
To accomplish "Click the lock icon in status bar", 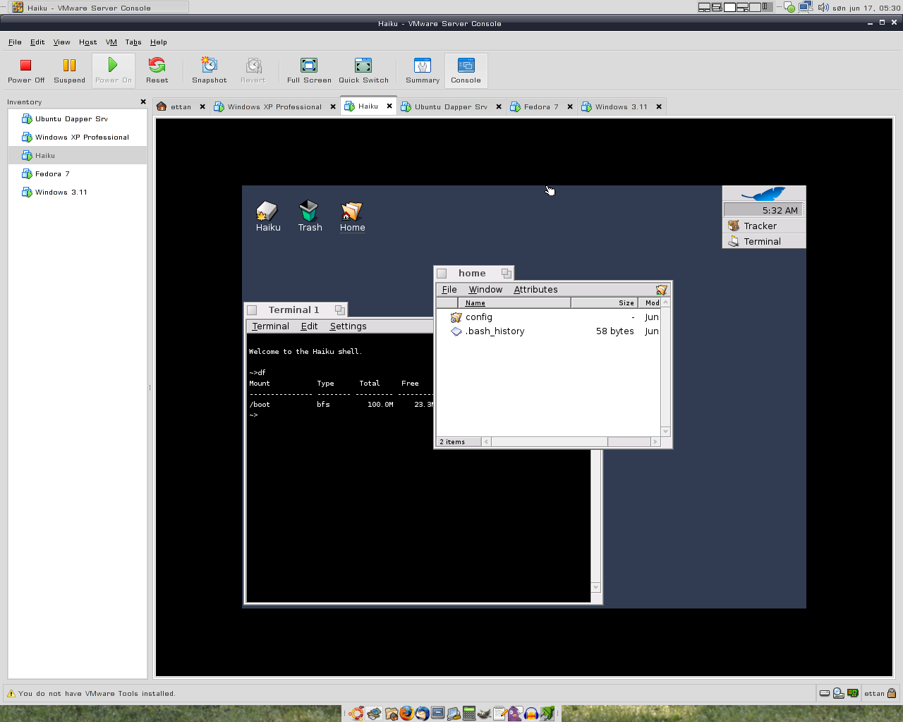I will point(892,693).
